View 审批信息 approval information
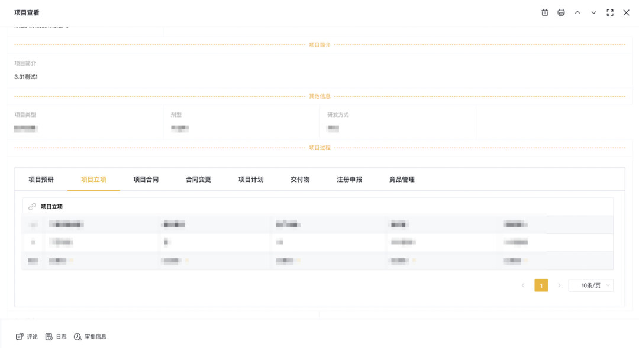The image size is (639, 348). (90, 337)
